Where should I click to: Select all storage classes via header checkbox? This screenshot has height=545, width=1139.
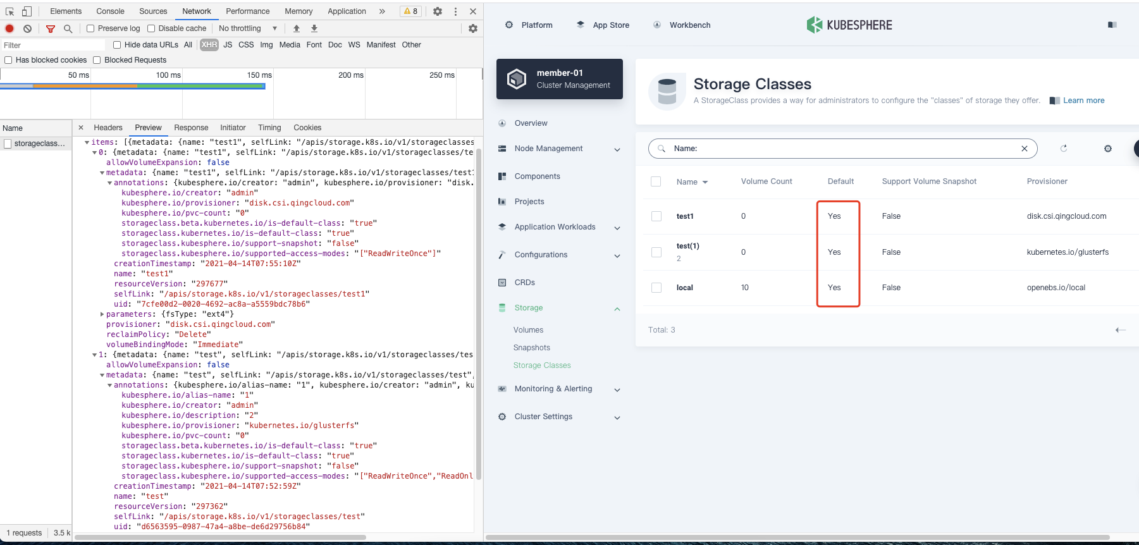656,181
